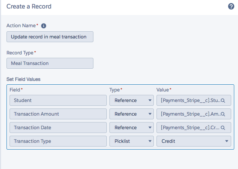Click the Transaction Amount value search icon
Image resolution: width=238 pixels, height=169 pixels.
point(223,114)
